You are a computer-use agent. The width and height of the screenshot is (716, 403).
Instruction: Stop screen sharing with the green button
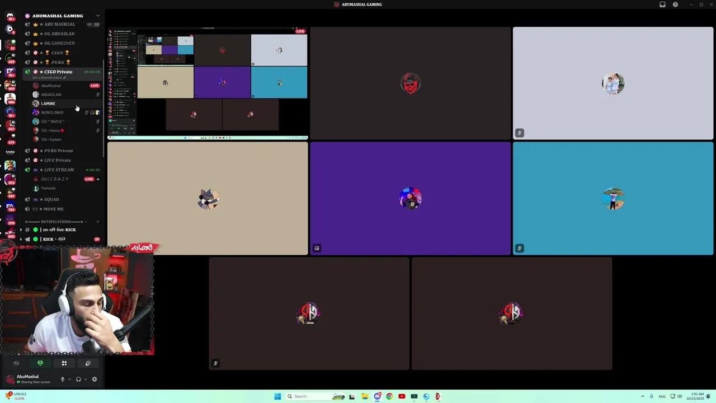point(40,363)
